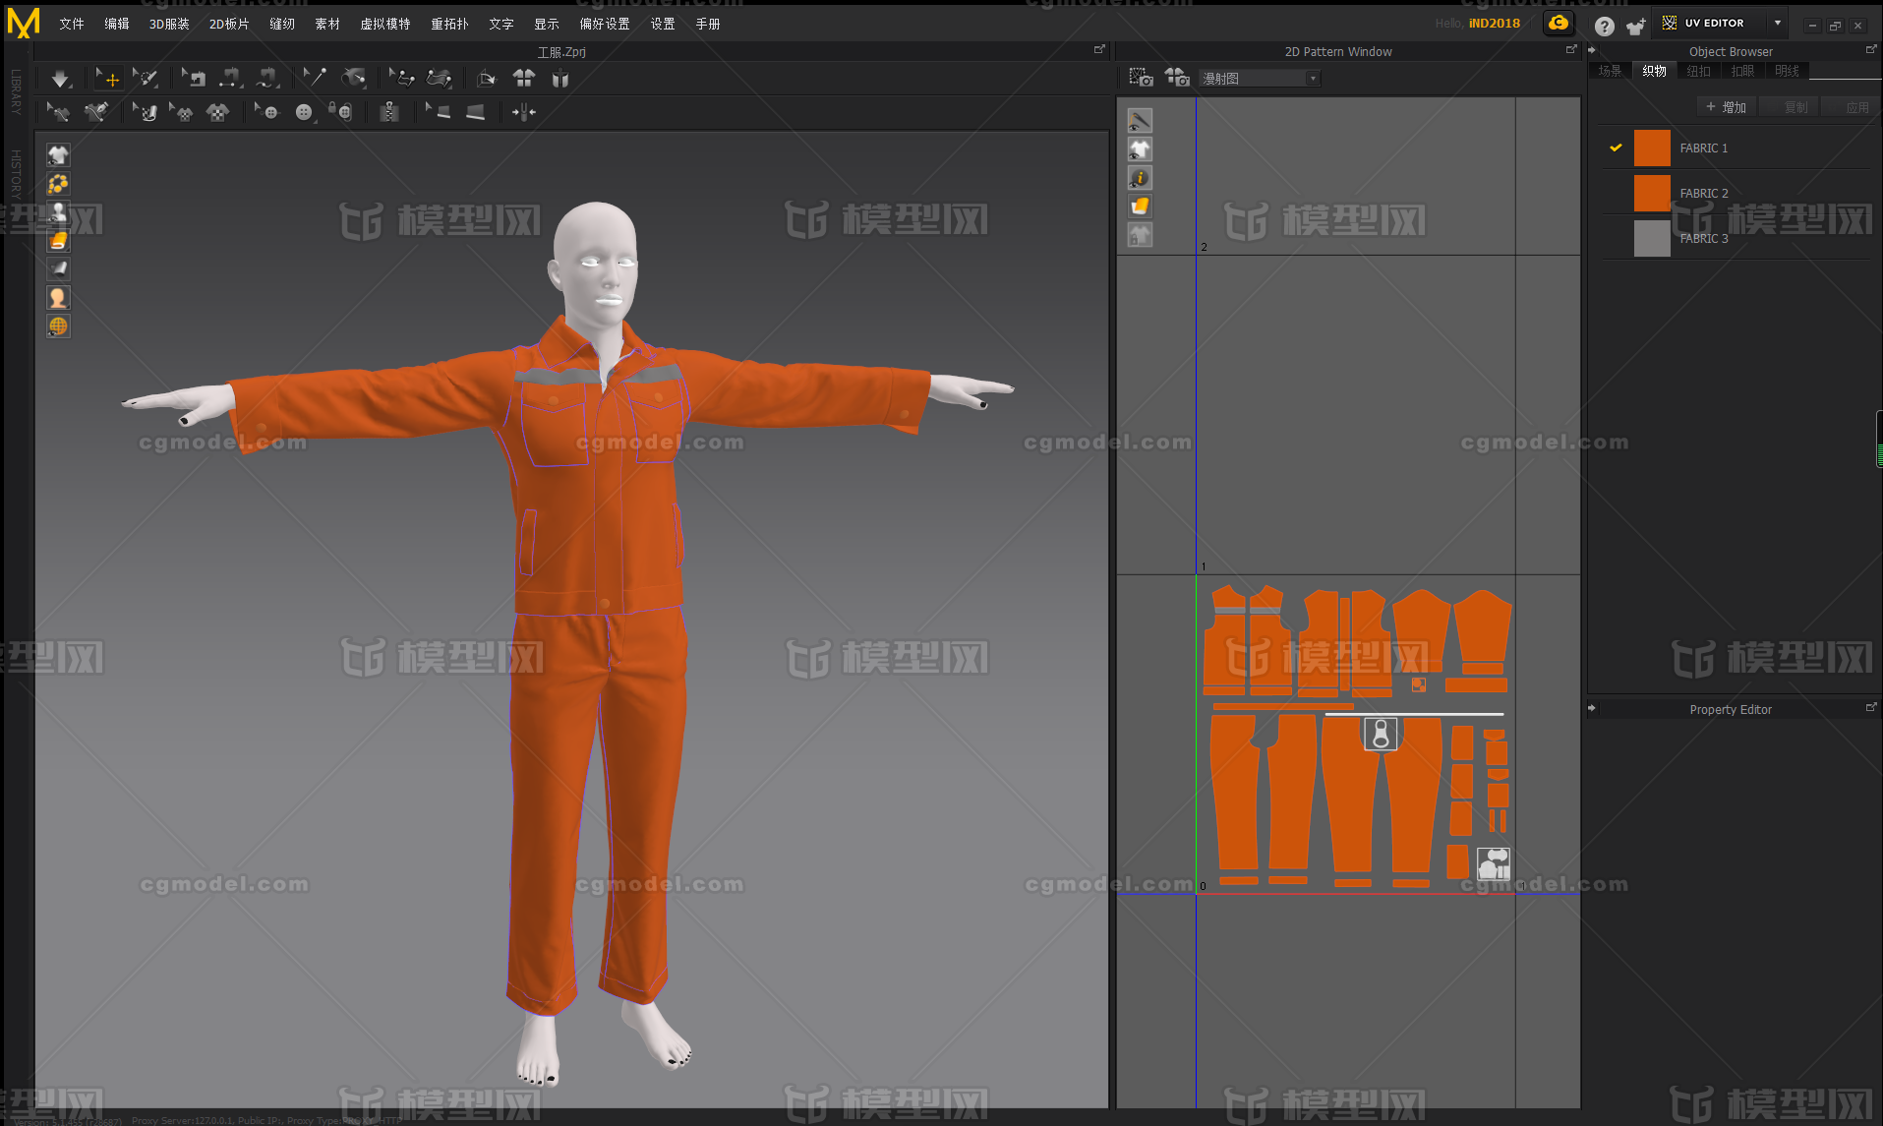Toggle 2D pattern info display icon

click(x=1140, y=177)
